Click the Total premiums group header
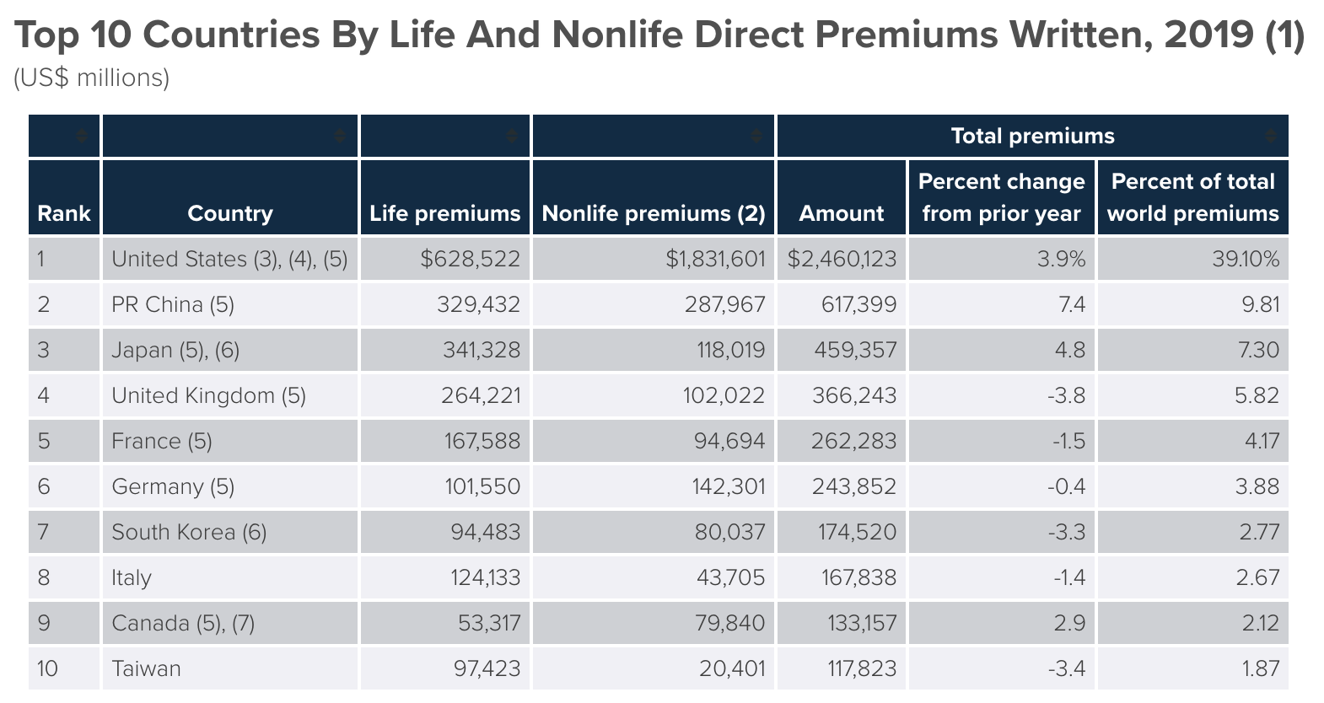Image resolution: width=1324 pixels, height=703 pixels. point(1032,137)
